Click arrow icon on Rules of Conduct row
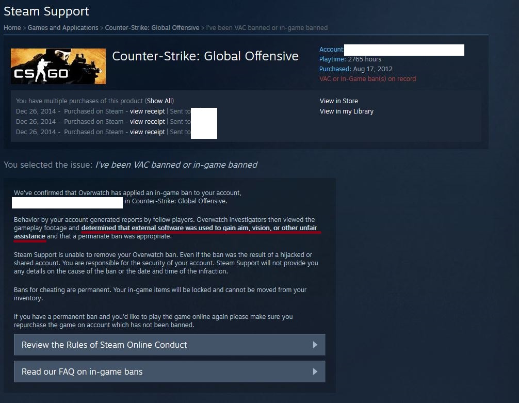Viewport: 519px width, 403px height. pyautogui.click(x=315, y=345)
